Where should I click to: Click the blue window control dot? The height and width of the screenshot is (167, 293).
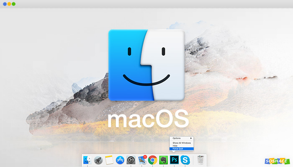click(5, 4)
